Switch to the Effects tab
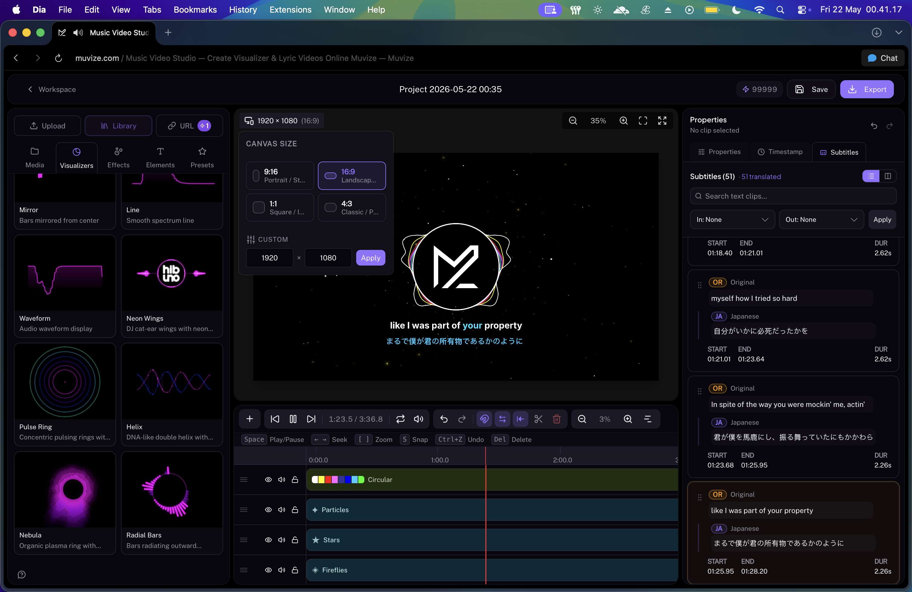This screenshot has height=592, width=912. click(x=119, y=157)
